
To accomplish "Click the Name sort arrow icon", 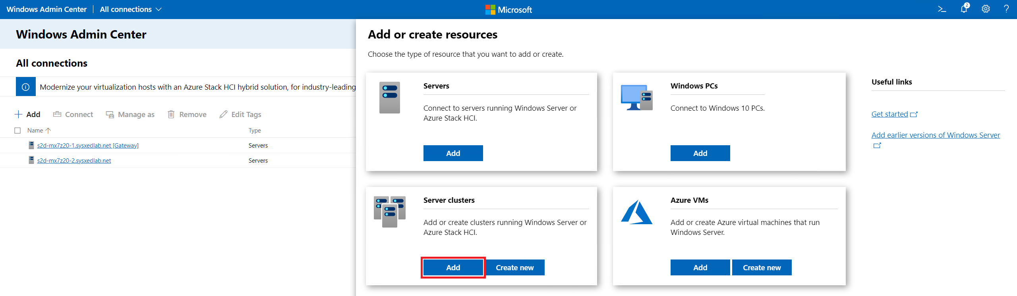I will point(48,131).
